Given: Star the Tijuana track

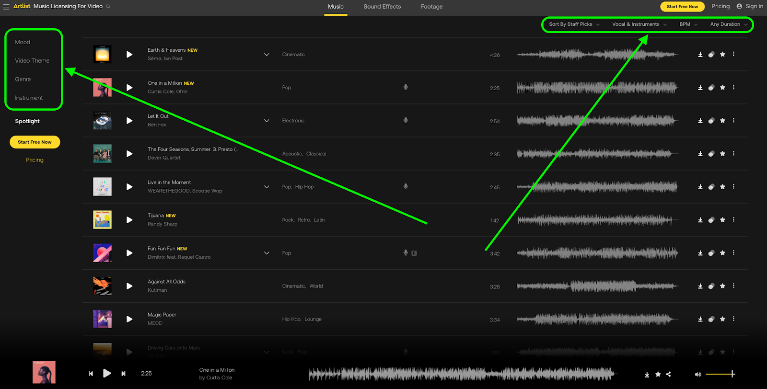Looking at the screenshot, I should coord(723,219).
